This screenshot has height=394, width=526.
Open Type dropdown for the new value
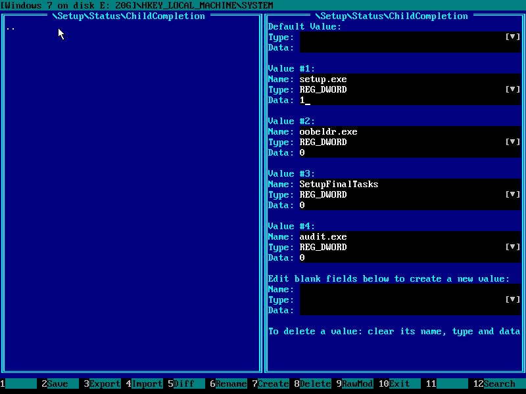pos(513,299)
